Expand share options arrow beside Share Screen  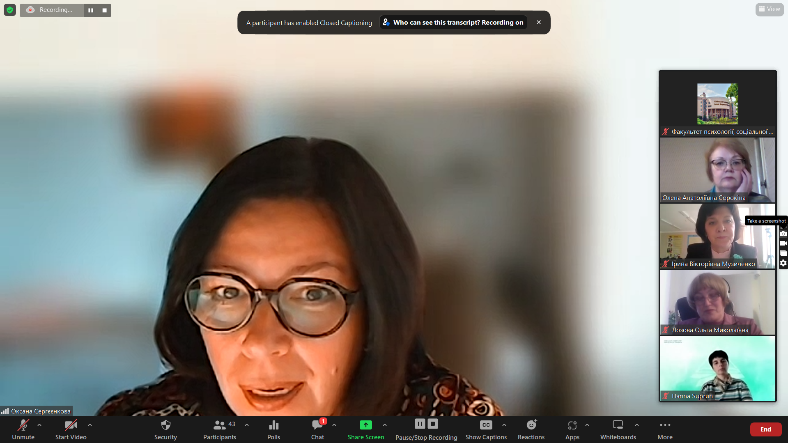click(385, 425)
